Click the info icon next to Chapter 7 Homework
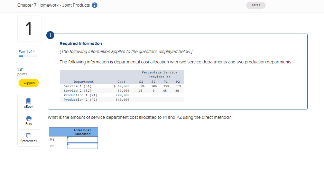 (x=95, y=5)
